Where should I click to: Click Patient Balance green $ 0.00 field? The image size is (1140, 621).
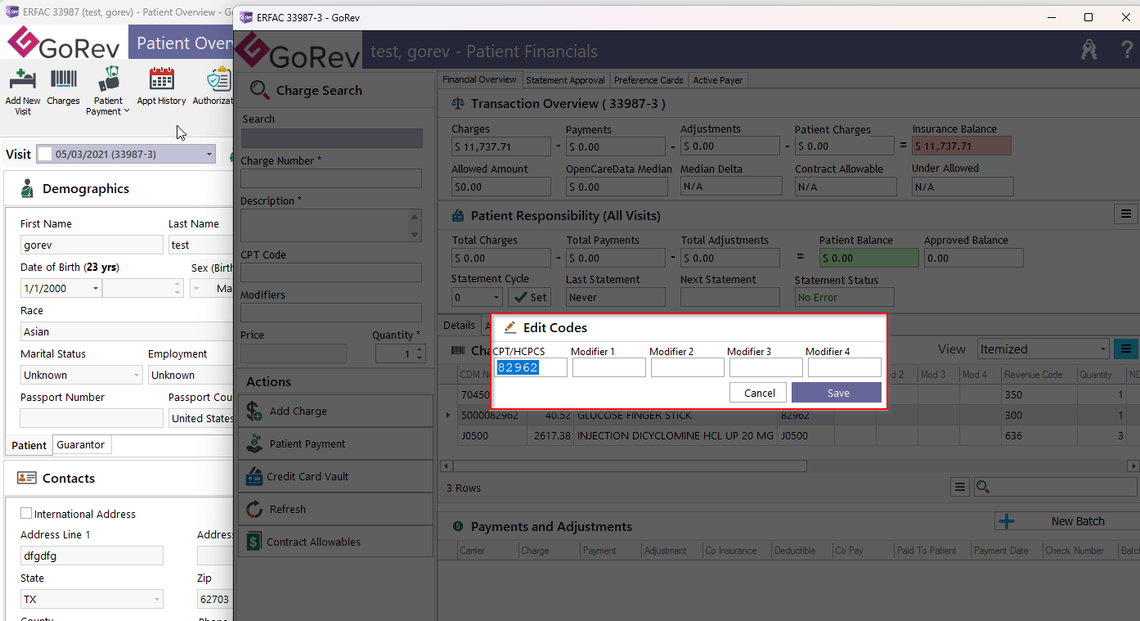(x=869, y=258)
